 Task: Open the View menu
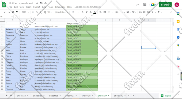(x=22, y=7)
